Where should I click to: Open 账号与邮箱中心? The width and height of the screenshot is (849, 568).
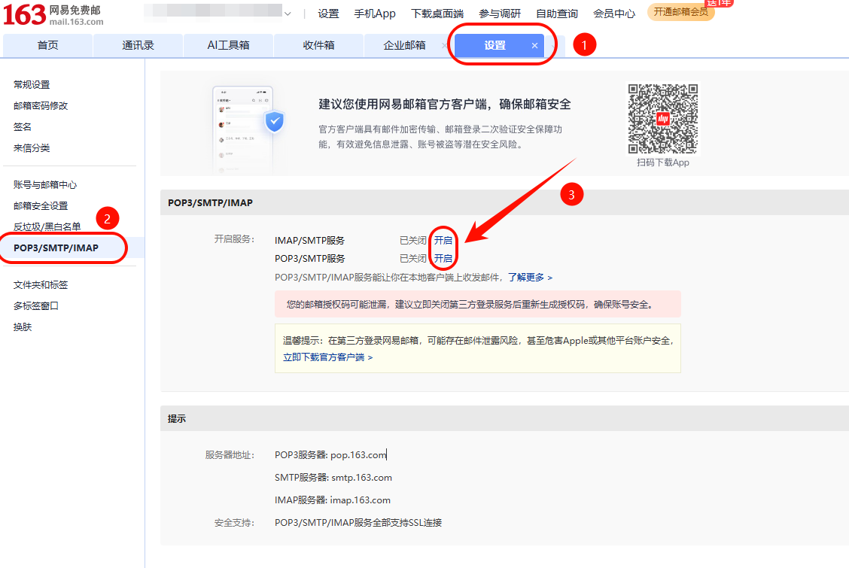point(45,184)
